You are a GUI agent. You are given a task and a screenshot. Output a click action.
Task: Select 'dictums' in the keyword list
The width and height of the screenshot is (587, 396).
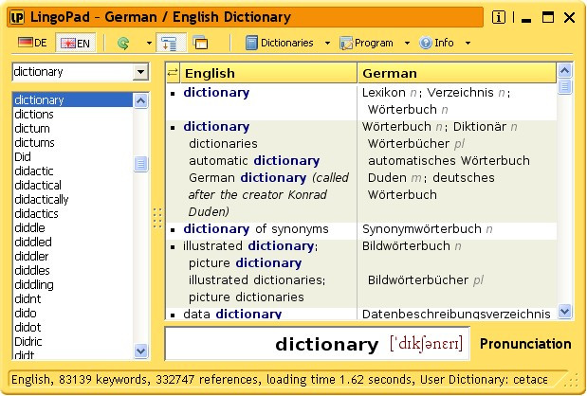(x=73, y=142)
